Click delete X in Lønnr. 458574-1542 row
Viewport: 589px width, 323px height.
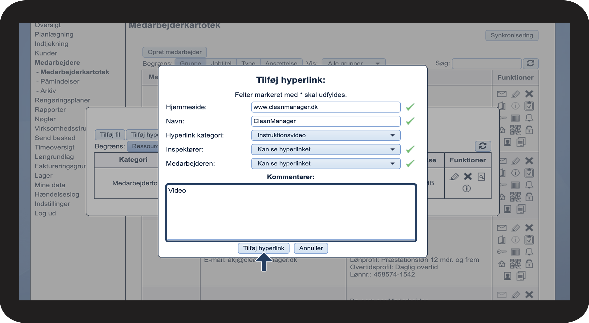coord(529,228)
